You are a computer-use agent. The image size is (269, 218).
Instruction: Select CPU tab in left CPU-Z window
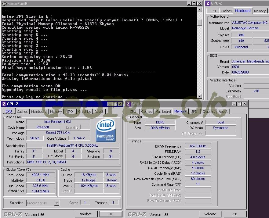tap(9, 111)
